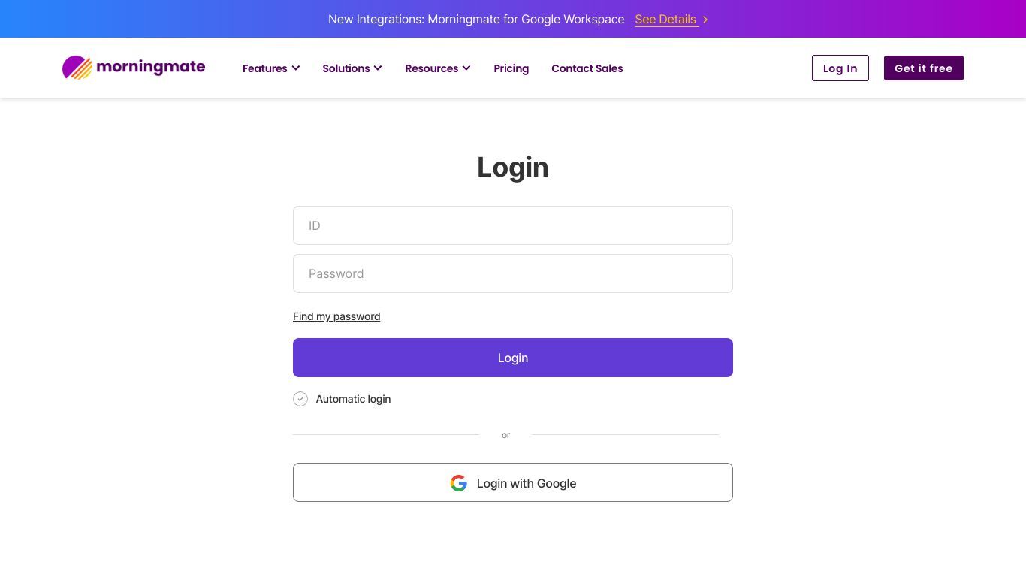Screen dimensions: 1026x577
Task: Click the Login with Google button
Action: [x=513, y=482]
